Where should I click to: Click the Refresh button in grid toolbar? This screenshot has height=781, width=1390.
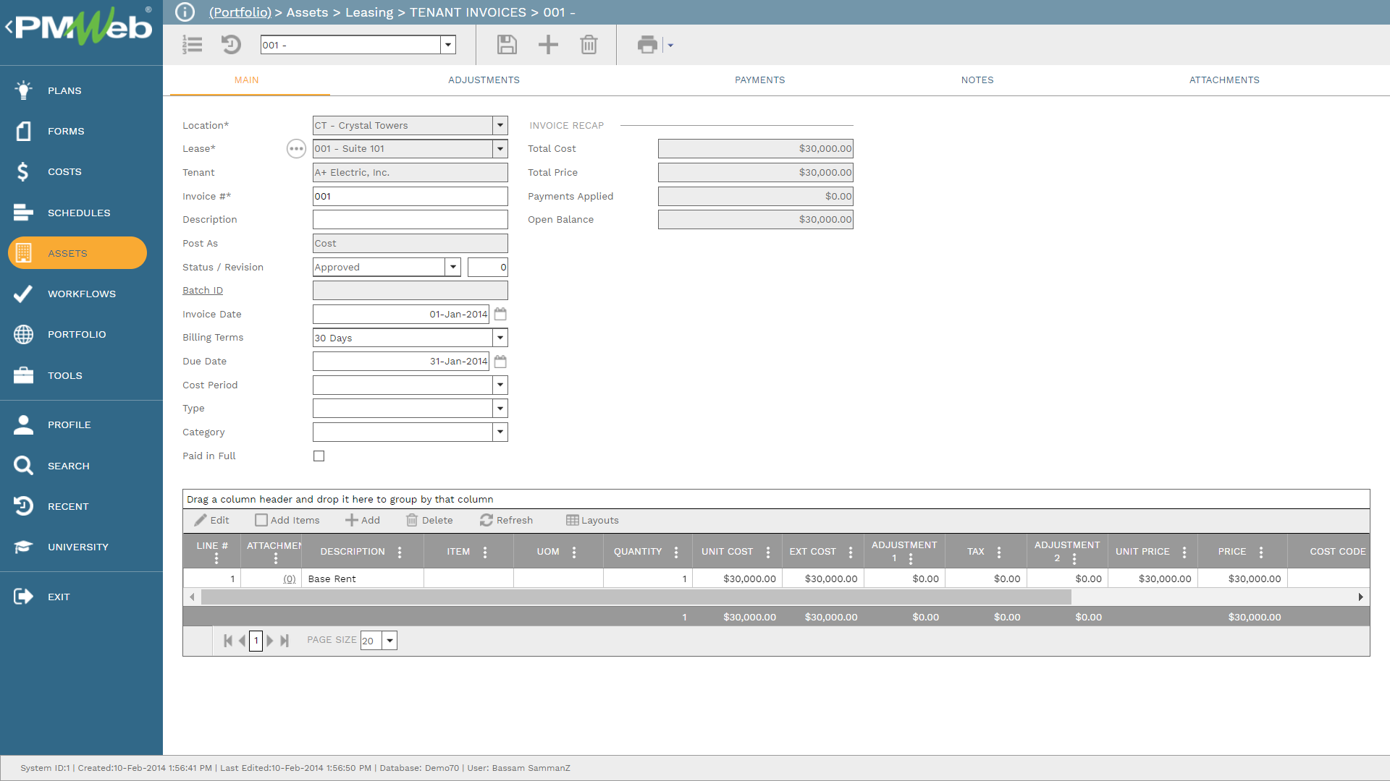(x=506, y=520)
